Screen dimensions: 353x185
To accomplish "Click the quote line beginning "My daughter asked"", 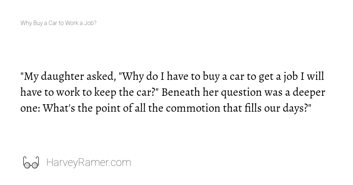I will 172,77.
